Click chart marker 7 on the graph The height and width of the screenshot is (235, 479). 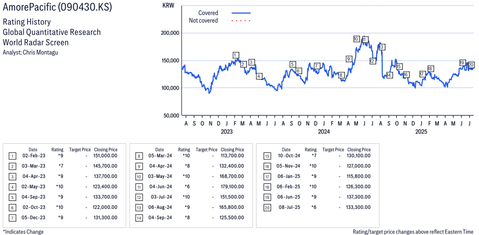pos(316,66)
